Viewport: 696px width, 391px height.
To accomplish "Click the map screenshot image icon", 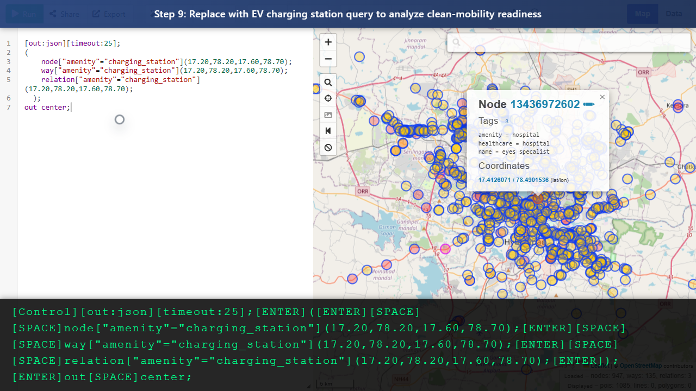I will (328, 115).
